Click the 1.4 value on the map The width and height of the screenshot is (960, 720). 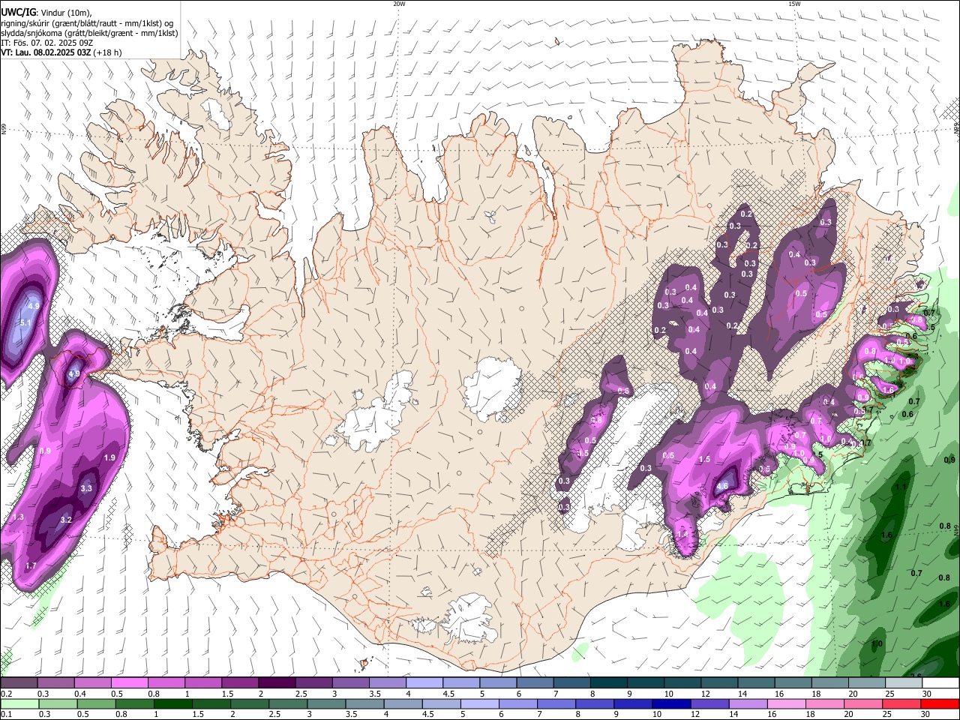click(682, 534)
